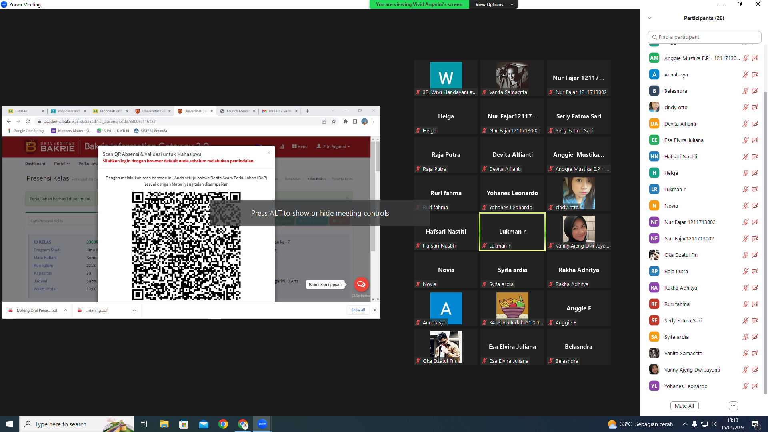Select the first Universitas Bakrie tab
Viewport: 768px width, 432px height.
(x=153, y=111)
